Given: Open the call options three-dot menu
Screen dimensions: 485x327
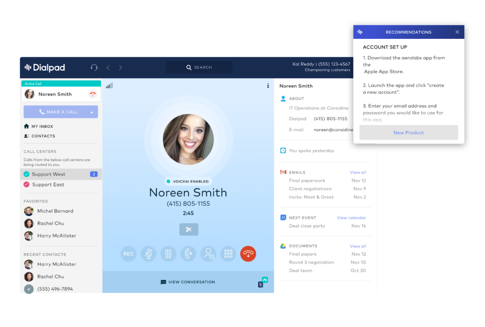Looking at the screenshot, I should 268,86.
